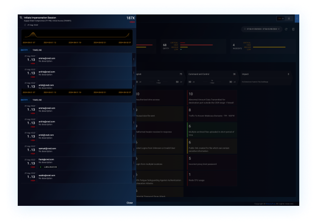Select the Command and Control stage
The image size is (317, 224).
tap(211, 74)
